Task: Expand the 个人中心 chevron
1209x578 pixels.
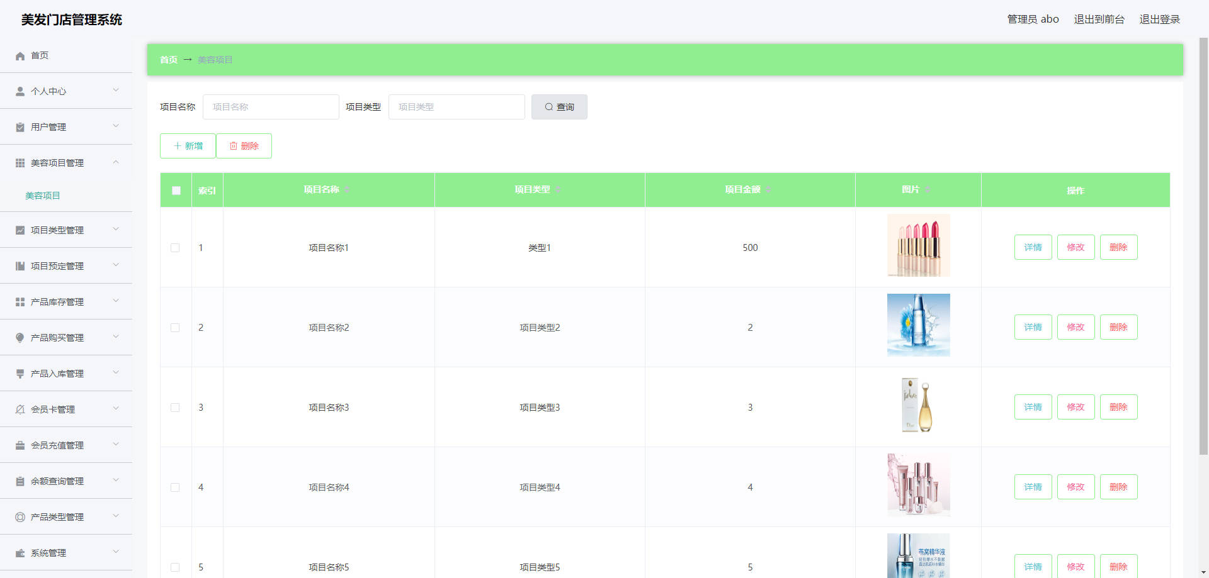Action: 116,90
